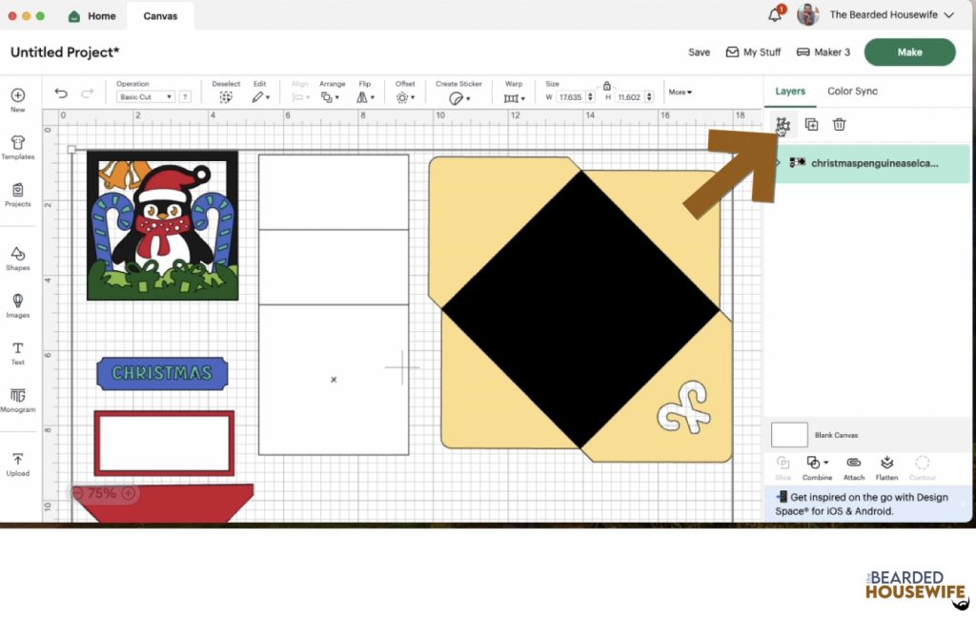Select the Text tool

(x=18, y=350)
